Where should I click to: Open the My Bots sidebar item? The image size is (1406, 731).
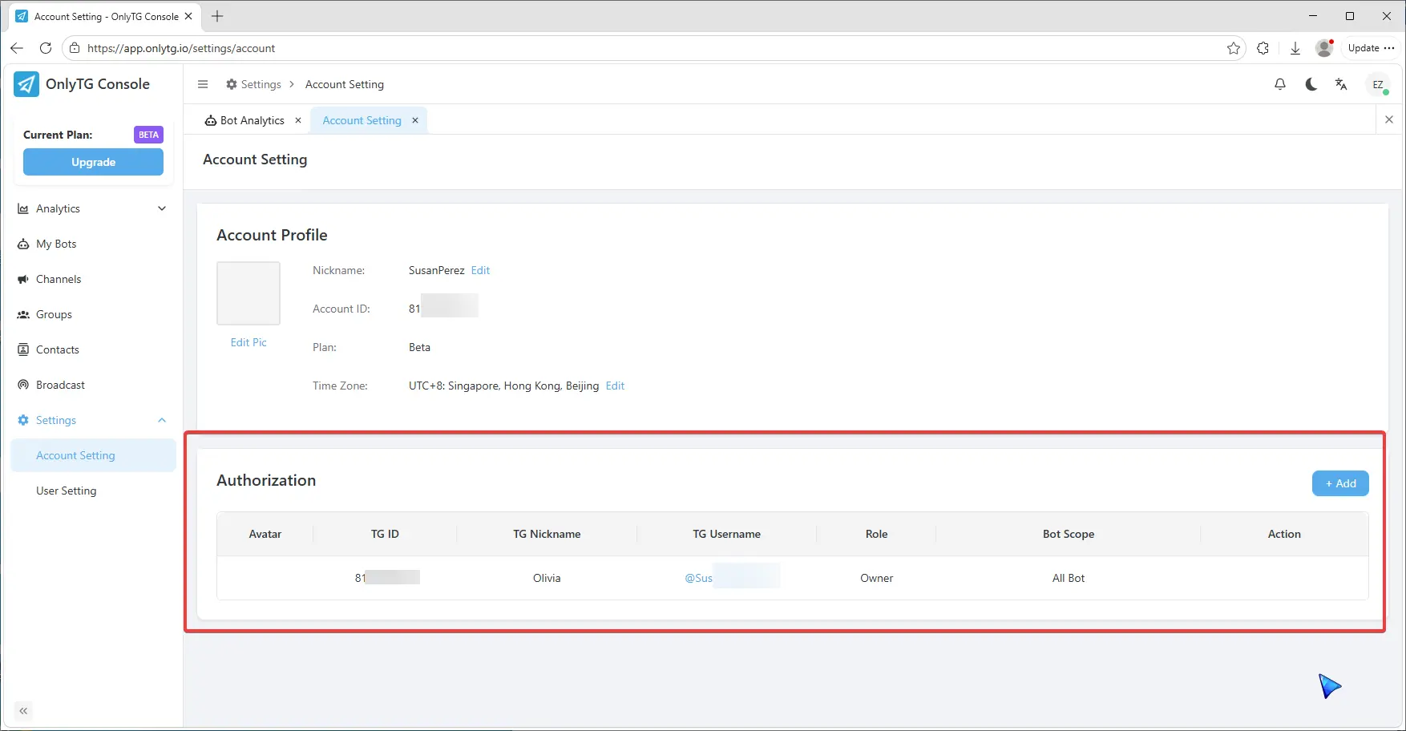[x=56, y=244]
